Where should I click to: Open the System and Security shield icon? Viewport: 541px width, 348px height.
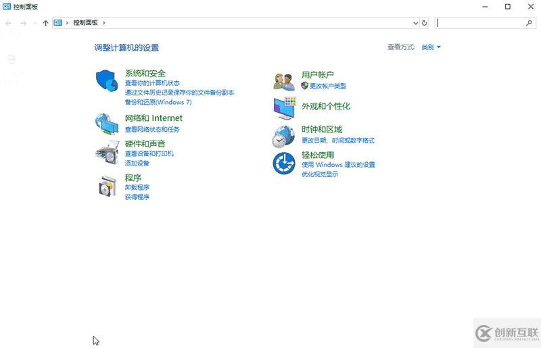[x=107, y=80]
